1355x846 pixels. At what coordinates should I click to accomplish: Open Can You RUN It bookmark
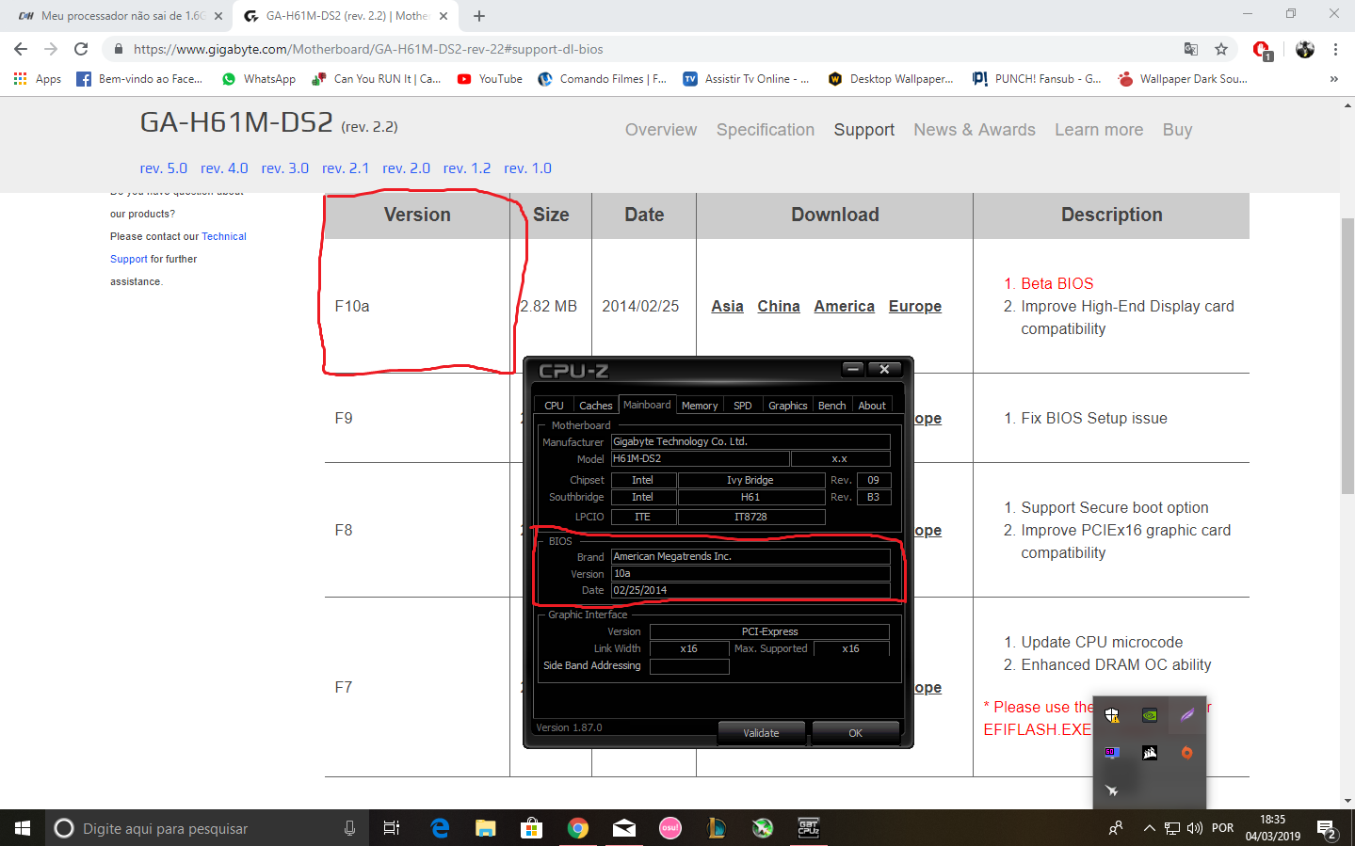coord(376,79)
